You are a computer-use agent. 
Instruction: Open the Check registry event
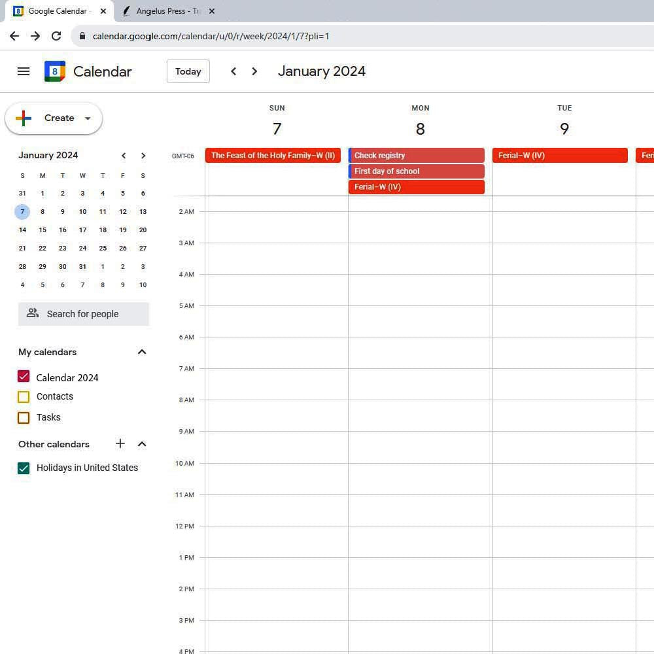[417, 155]
